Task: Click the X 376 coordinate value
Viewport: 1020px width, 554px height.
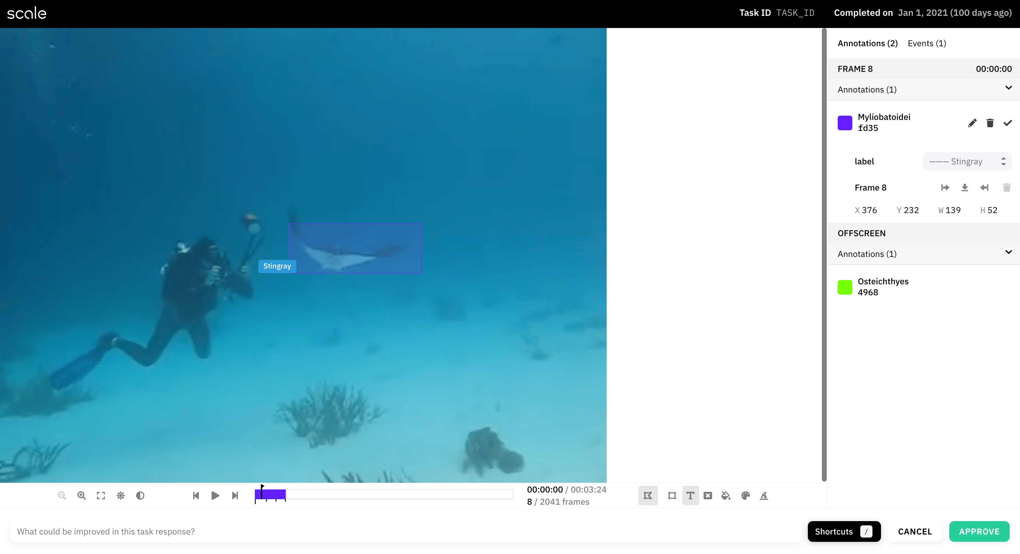Action: pyautogui.click(x=866, y=210)
